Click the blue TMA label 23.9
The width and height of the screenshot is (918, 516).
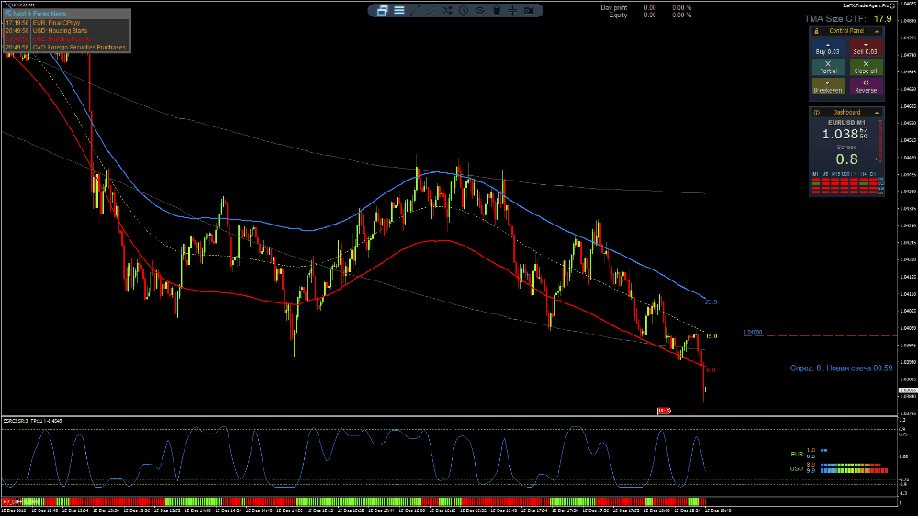[711, 302]
